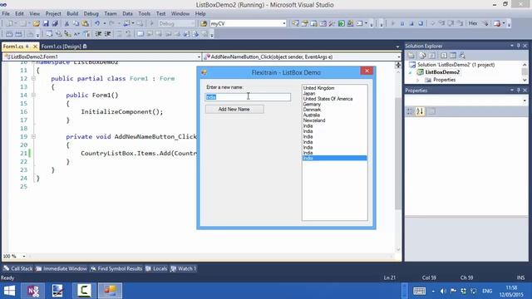Open OneNote from the taskbar

[x=33, y=291]
